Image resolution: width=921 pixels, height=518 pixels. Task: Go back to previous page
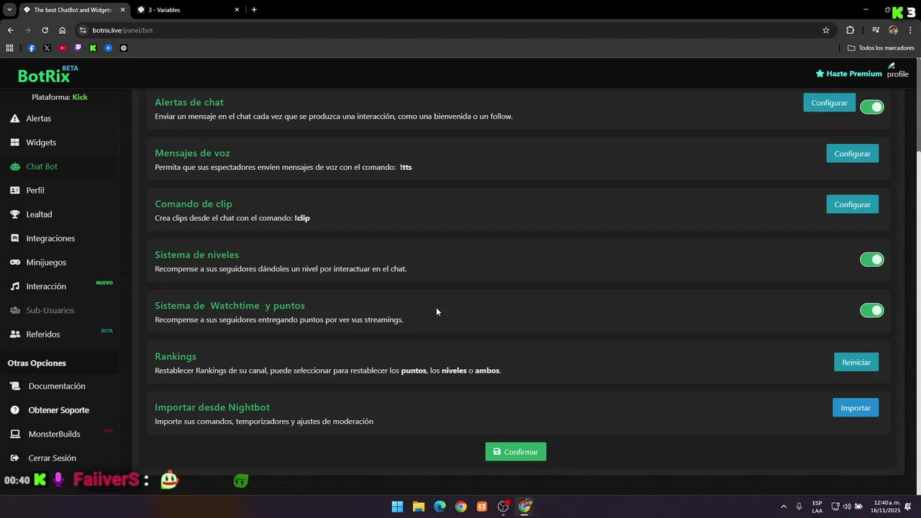click(x=10, y=30)
